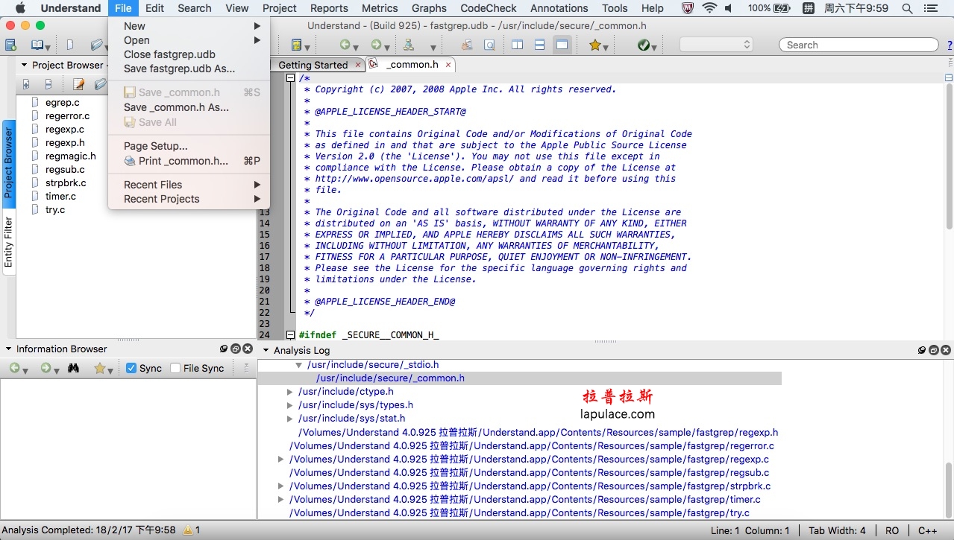Collapse the Project Browser panel triangle
954x540 pixels.
(24, 65)
